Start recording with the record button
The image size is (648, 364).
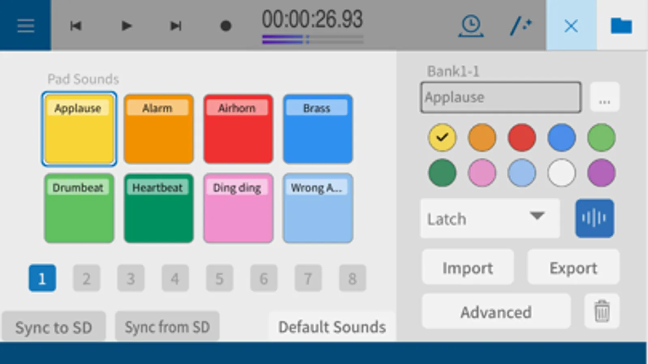click(x=226, y=26)
